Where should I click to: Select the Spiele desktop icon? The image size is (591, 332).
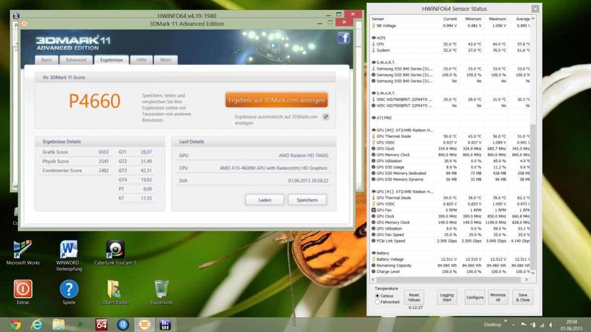click(x=69, y=292)
